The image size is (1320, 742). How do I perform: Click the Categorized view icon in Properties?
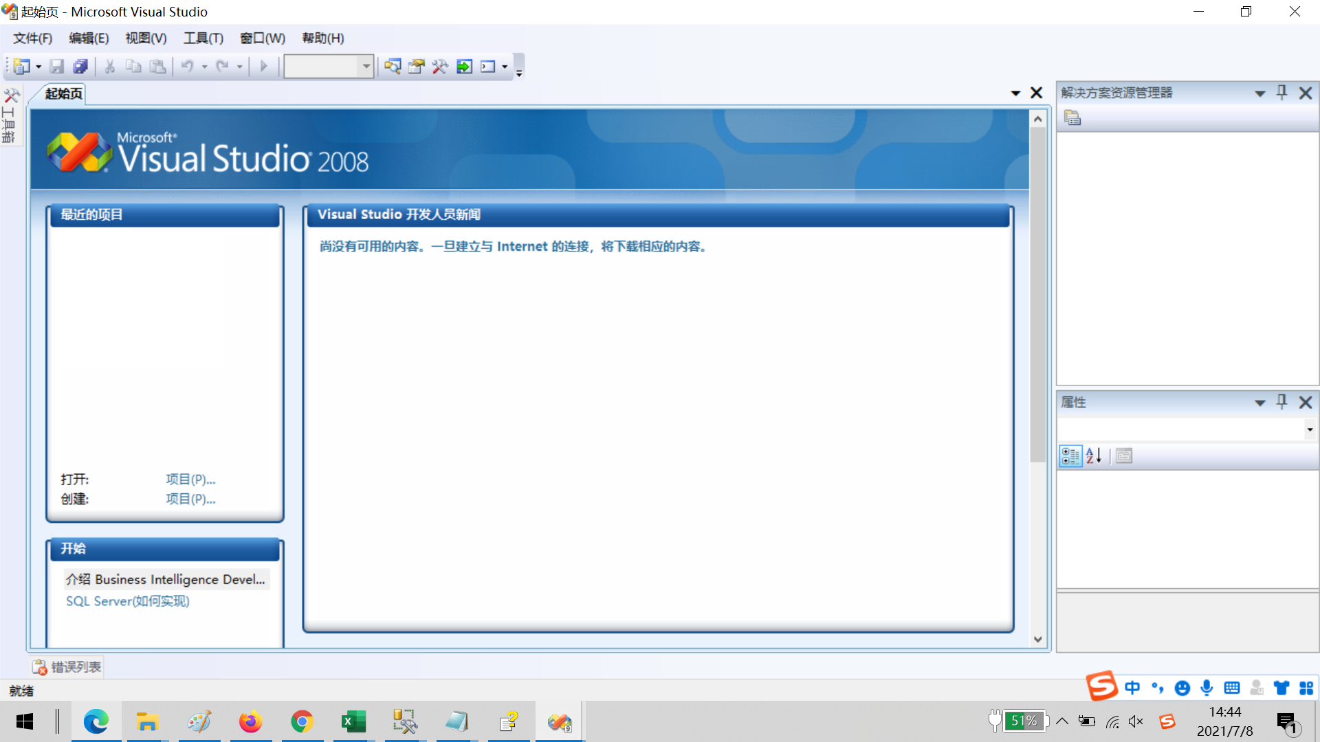pyautogui.click(x=1070, y=456)
